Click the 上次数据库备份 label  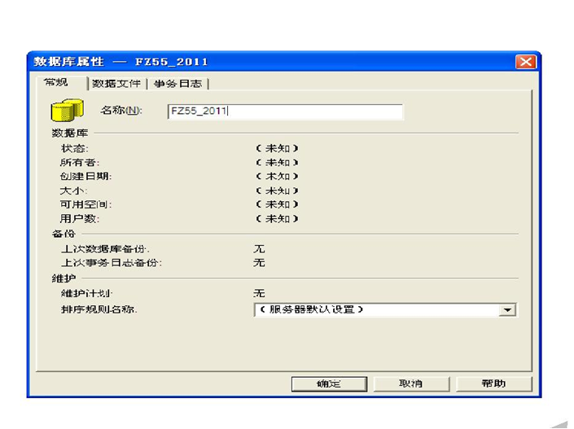pyautogui.click(x=105, y=249)
